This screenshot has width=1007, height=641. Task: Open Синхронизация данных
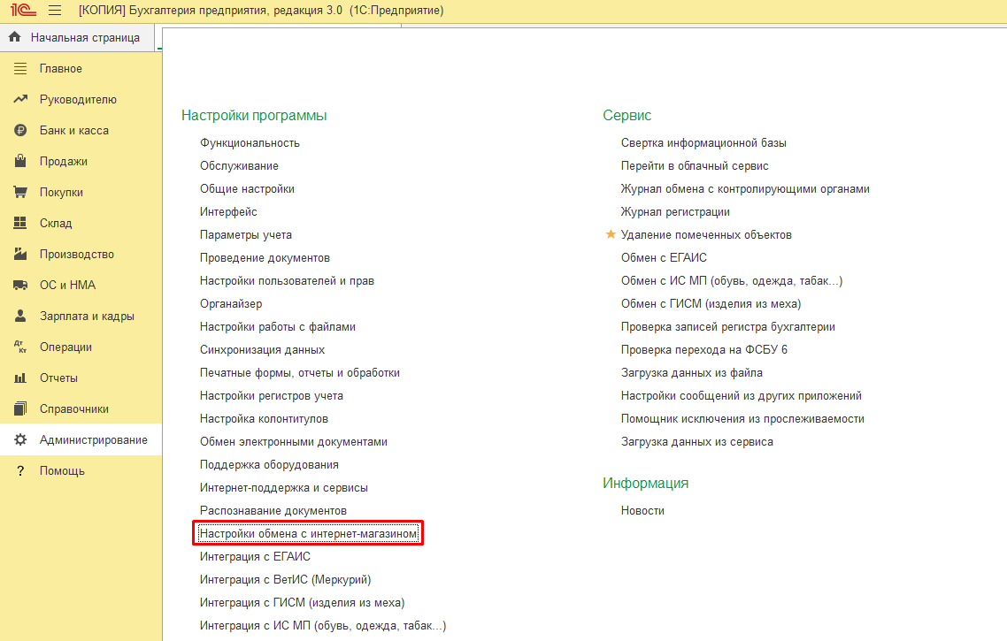(x=262, y=350)
